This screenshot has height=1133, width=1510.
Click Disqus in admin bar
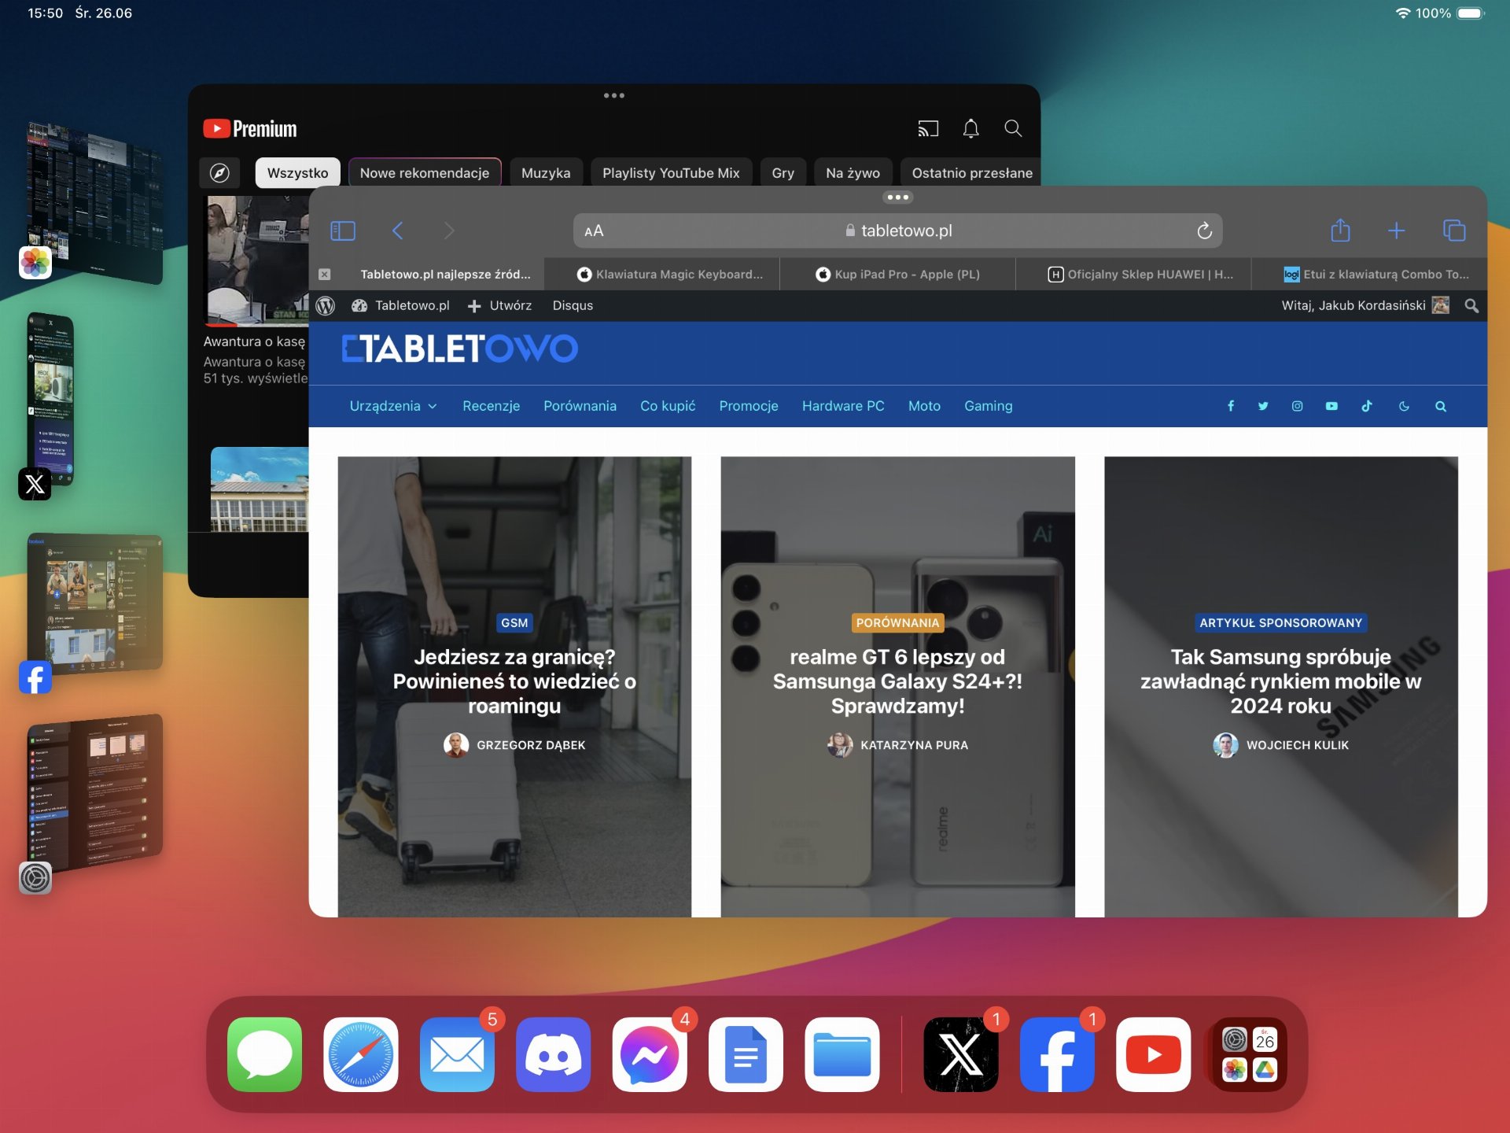[573, 306]
